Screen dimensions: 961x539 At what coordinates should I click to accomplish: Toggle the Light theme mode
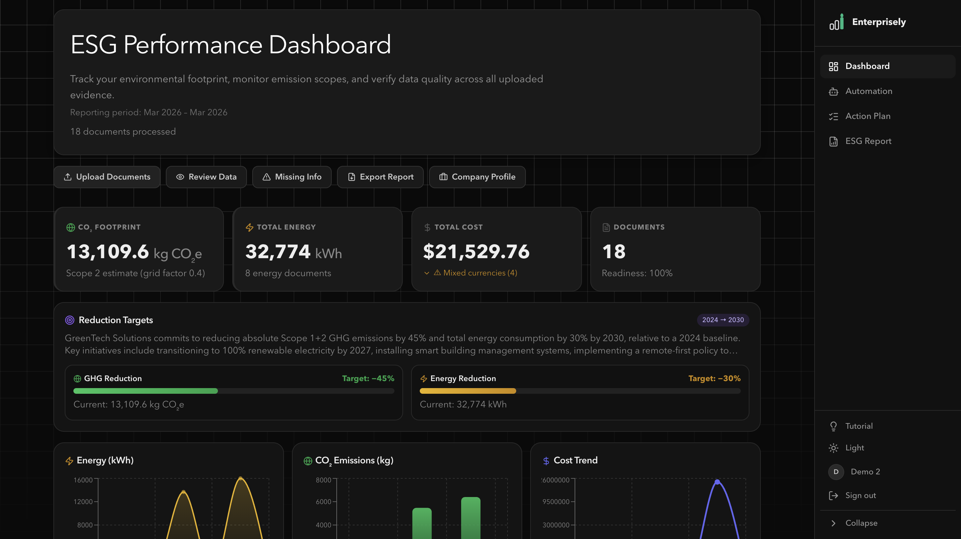click(x=854, y=448)
